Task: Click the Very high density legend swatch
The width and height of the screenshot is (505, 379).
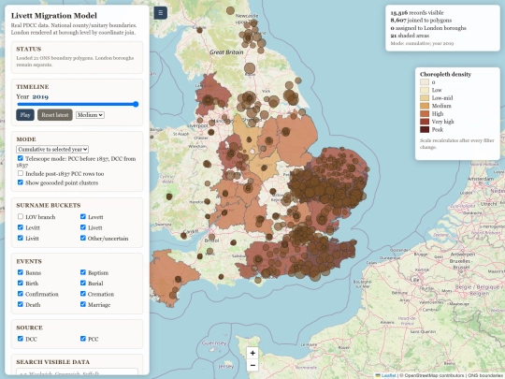Action: click(x=425, y=122)
